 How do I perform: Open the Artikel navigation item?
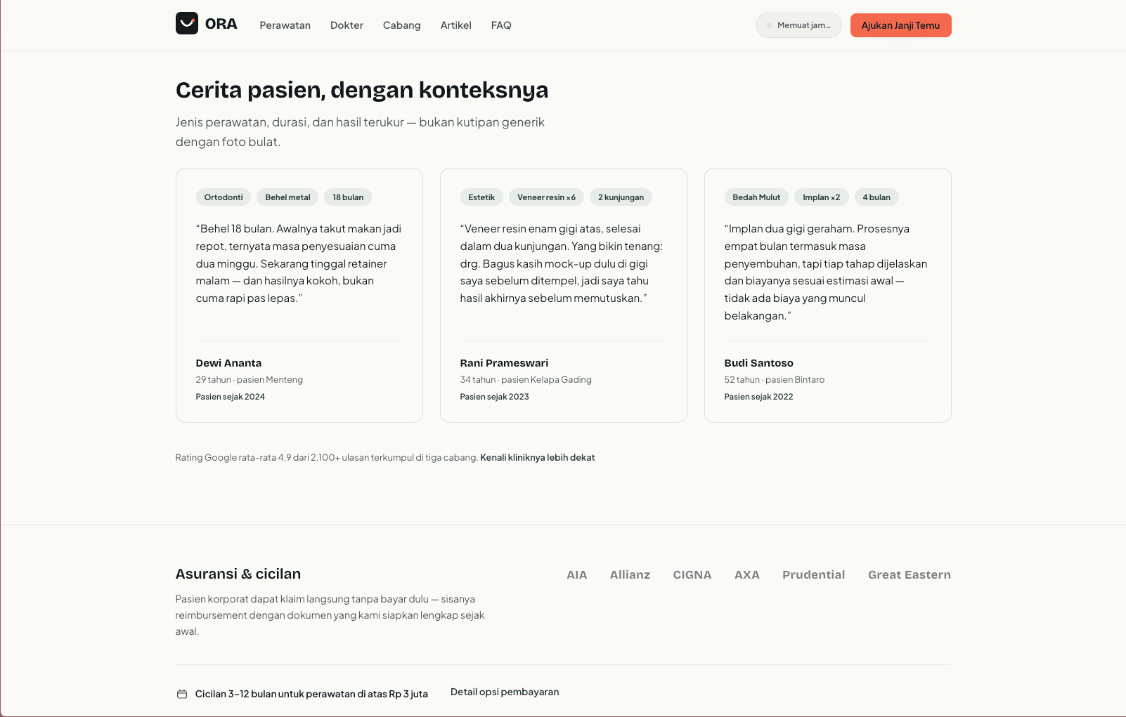point(456,25)
